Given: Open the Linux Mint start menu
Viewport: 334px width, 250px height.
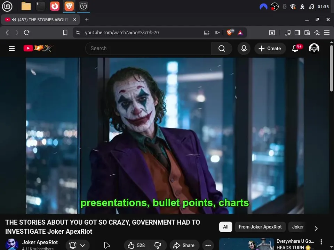Looking at the screenshot, I should point(7,6).
